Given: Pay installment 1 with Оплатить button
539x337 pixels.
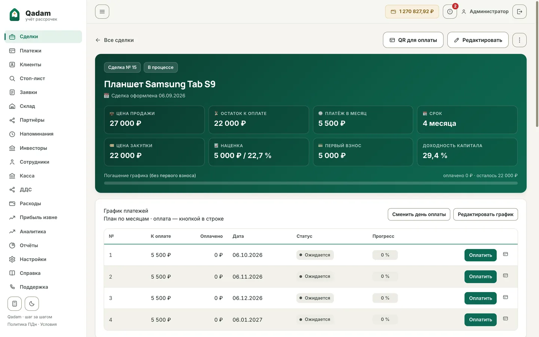Looking at the screenshot, I should [481, 255].
